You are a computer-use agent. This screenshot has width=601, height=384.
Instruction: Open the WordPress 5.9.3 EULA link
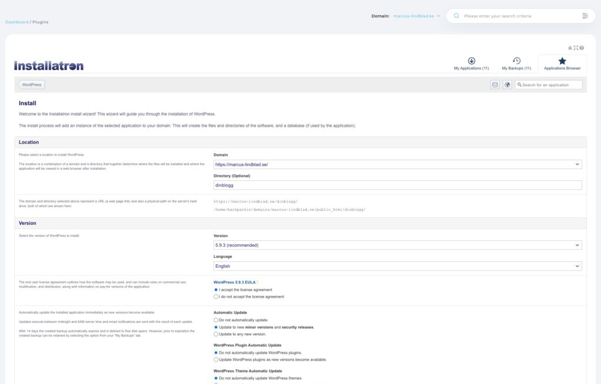coord(234,282)
